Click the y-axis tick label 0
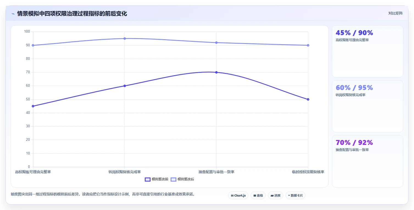The height and width of the screenshot is (210, 414). (x=29, y=167)
